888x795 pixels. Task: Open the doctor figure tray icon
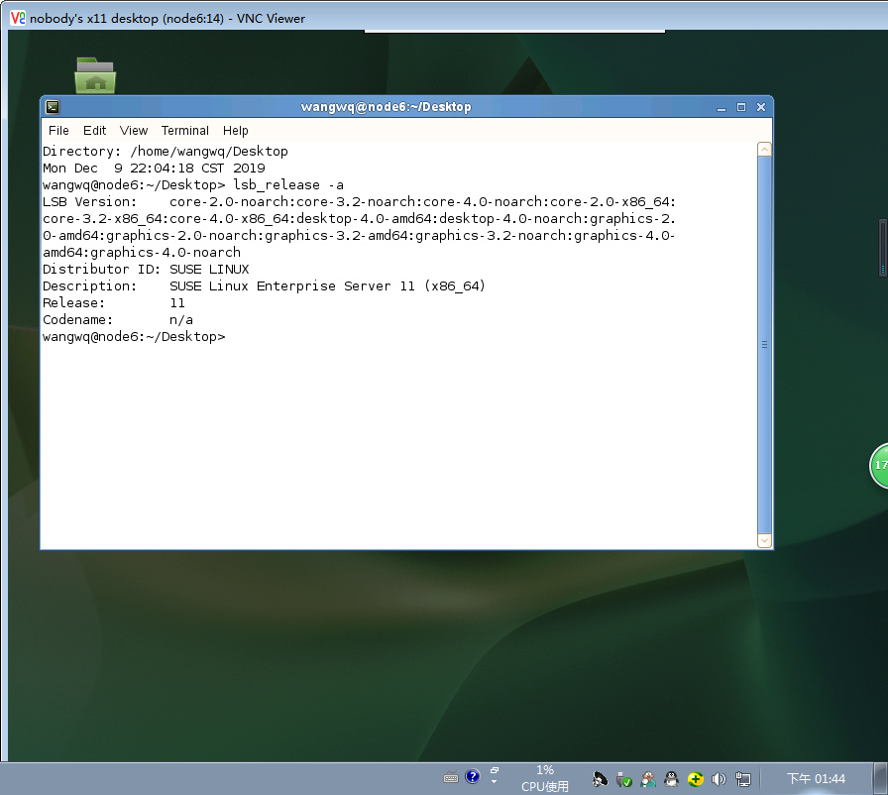tap(648, 780)
